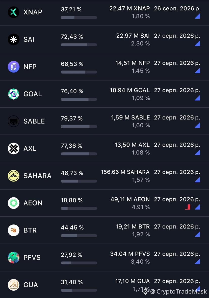Open the 156,66 M SAHARA unlock amount
Viewport: 209px width, 298px height.
click(x=125, y=172)
